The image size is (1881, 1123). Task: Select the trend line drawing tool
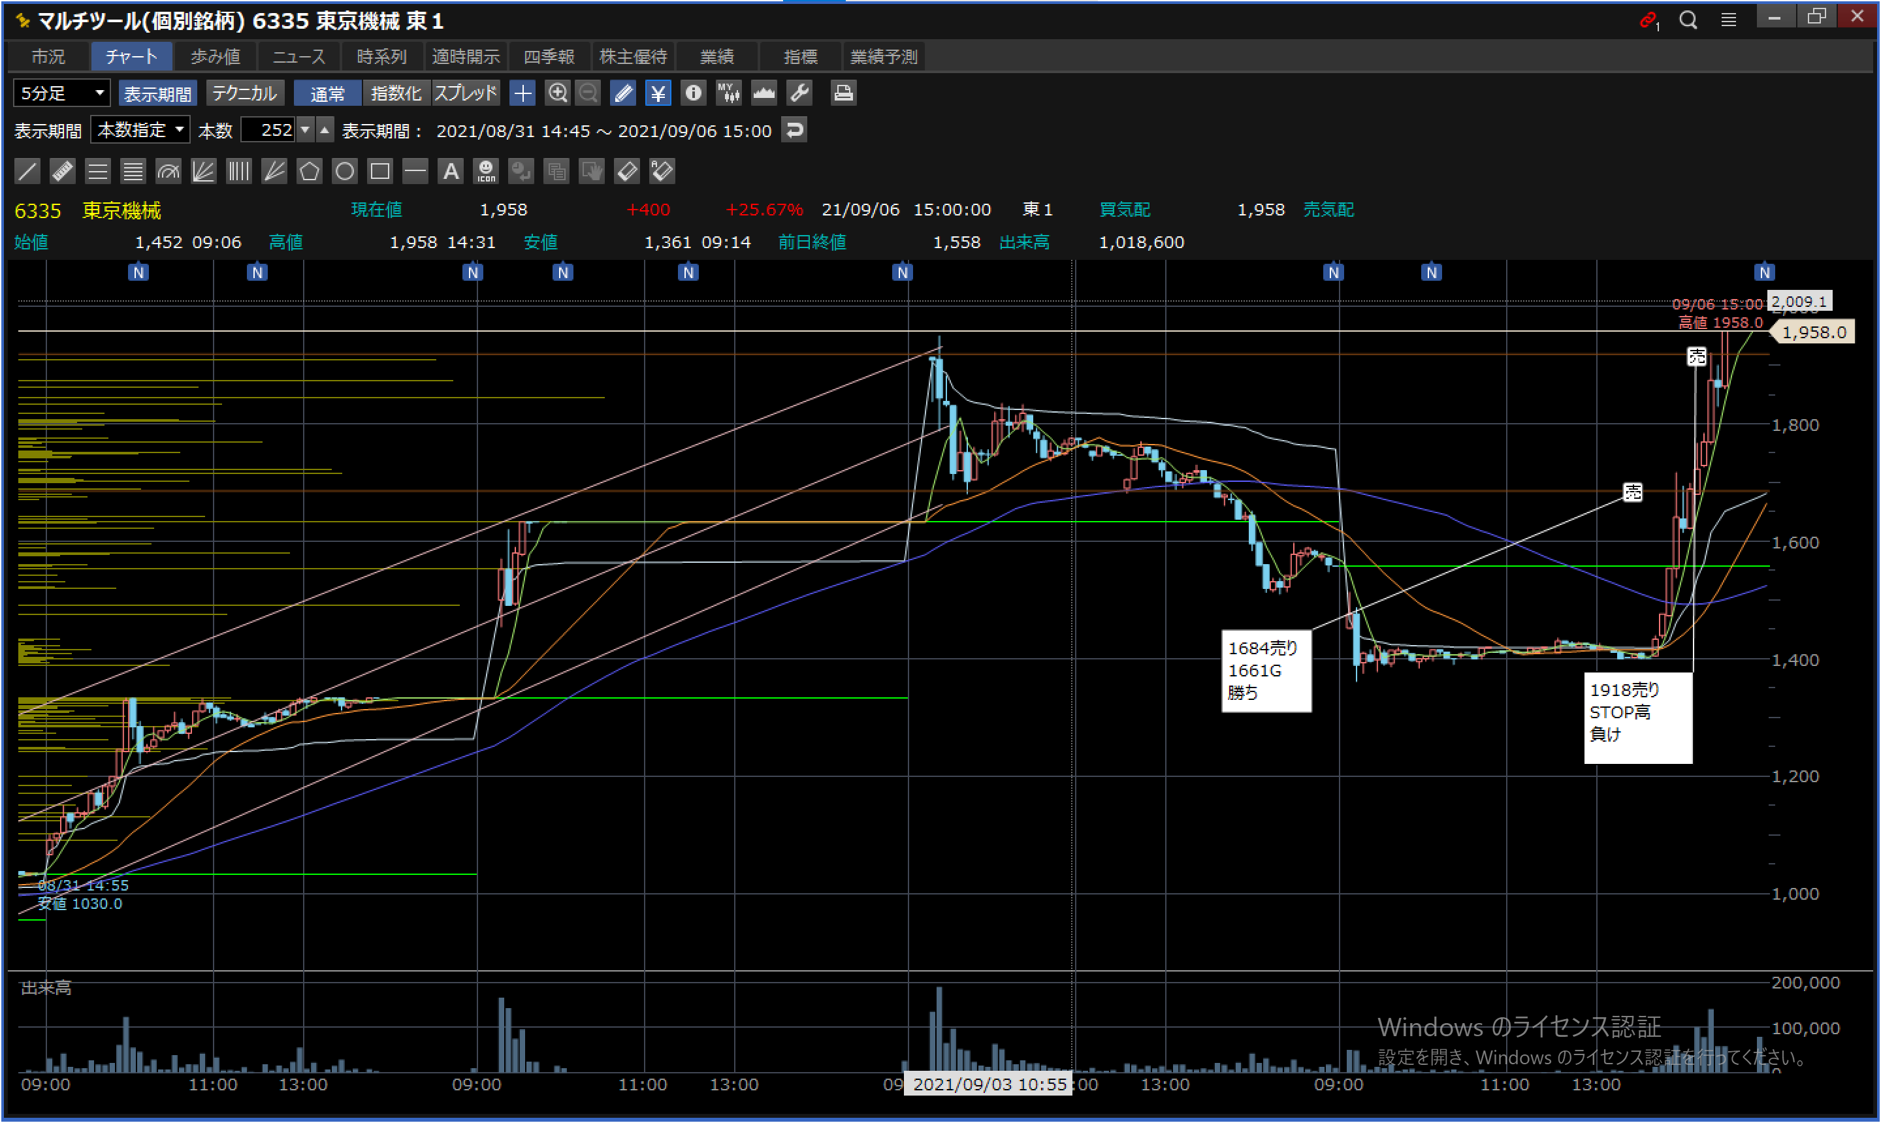(27, 172)
